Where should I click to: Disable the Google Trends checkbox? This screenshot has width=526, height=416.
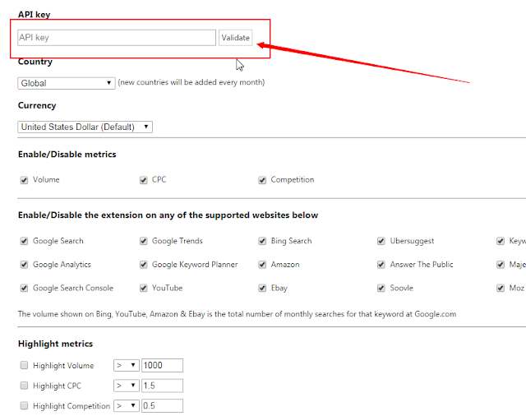pos(144,241)
